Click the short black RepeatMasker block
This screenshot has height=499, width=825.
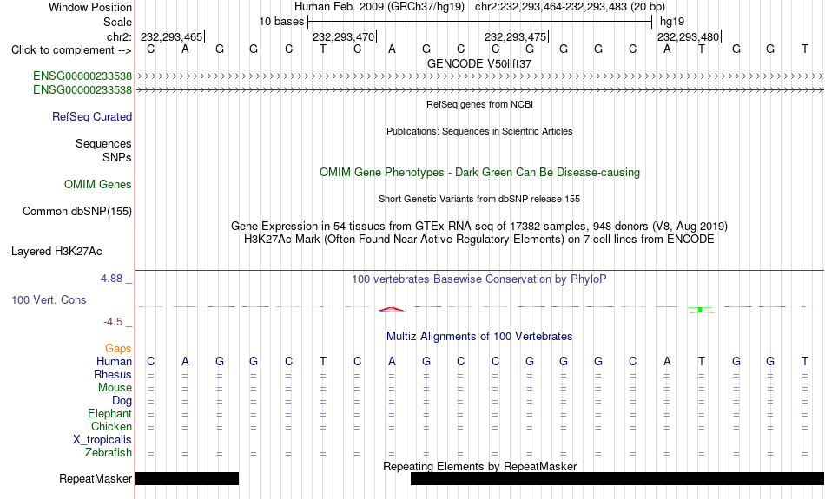click(187, 478)
